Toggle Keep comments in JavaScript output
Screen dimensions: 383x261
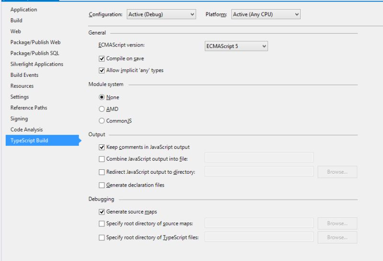[101, 147]
